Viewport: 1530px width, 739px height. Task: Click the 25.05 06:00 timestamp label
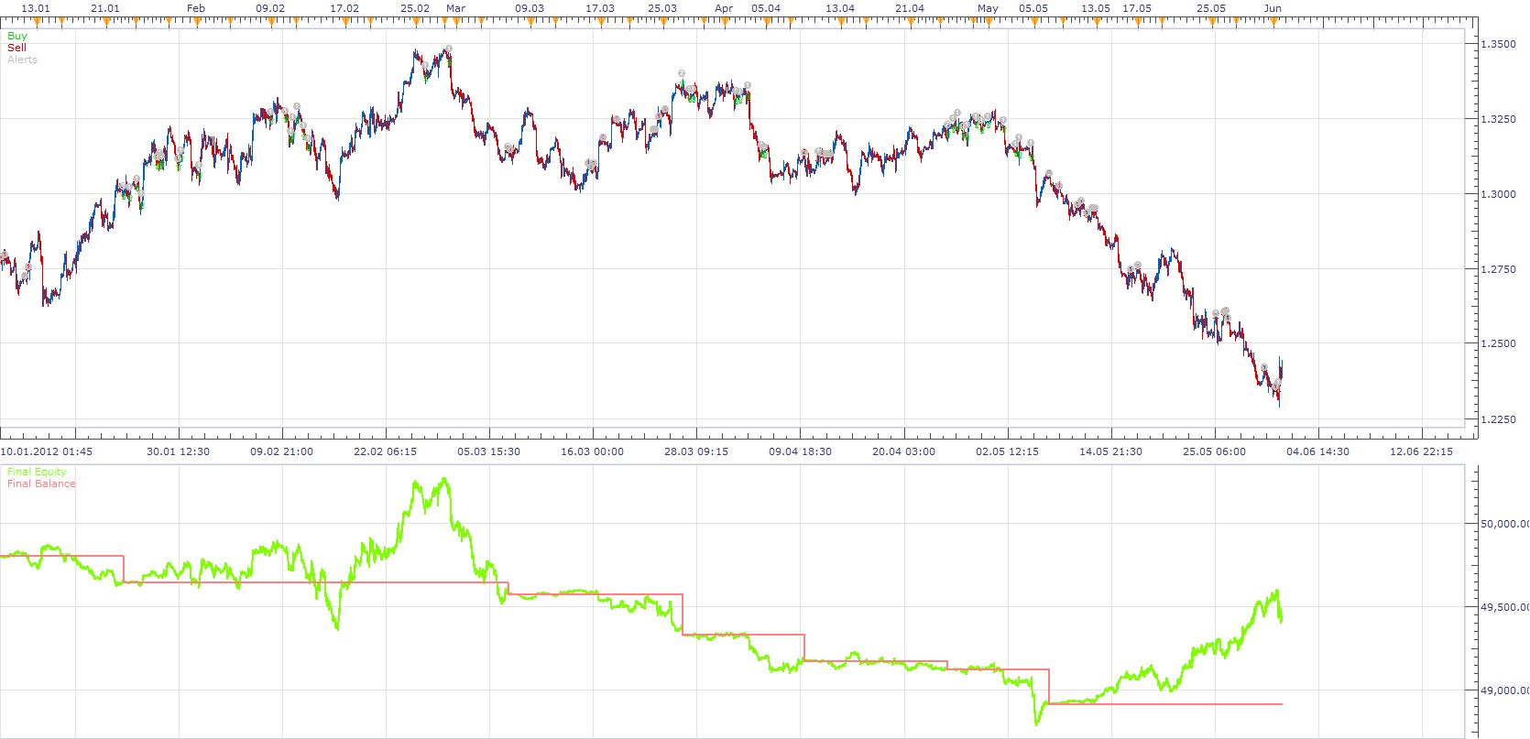1214,451
